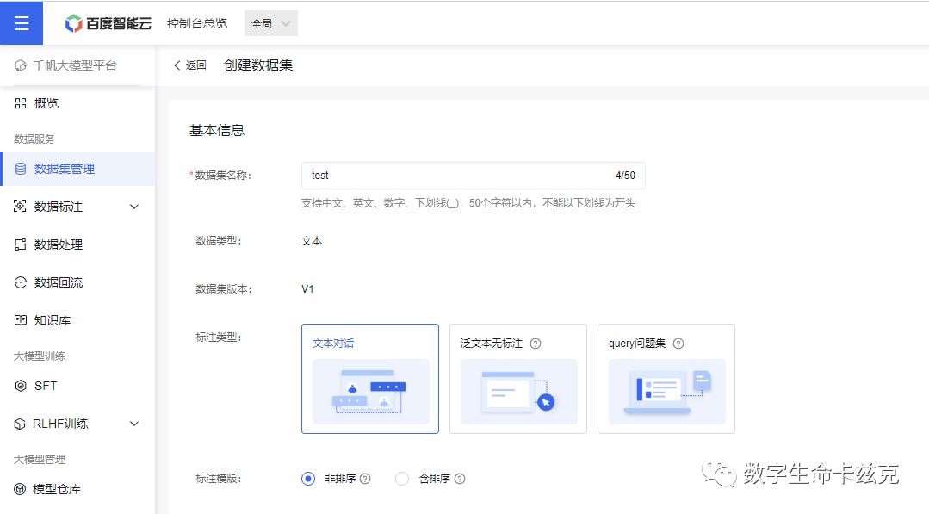
Task: Click the 概览 grid icon
Action: point(21,103)
